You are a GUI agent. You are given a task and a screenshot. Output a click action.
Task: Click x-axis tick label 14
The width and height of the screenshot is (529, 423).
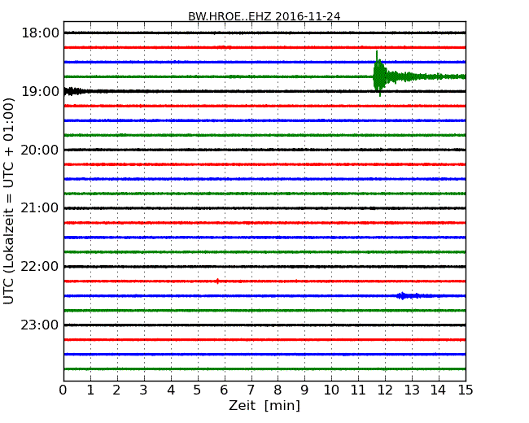439,390
